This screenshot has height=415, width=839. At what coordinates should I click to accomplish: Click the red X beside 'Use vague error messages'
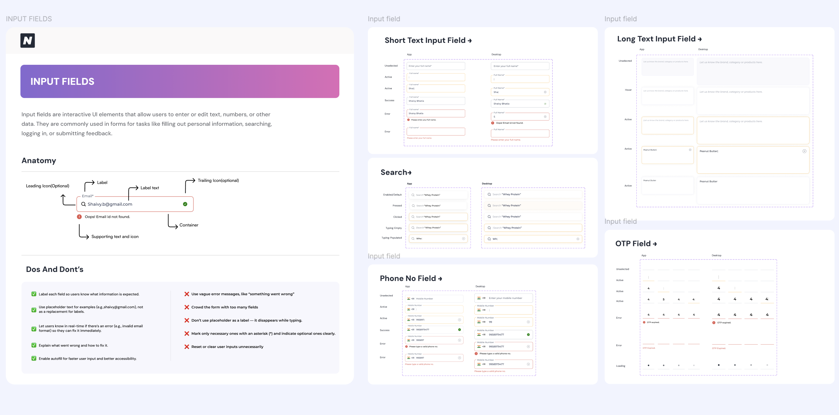(x=187, y=294)
